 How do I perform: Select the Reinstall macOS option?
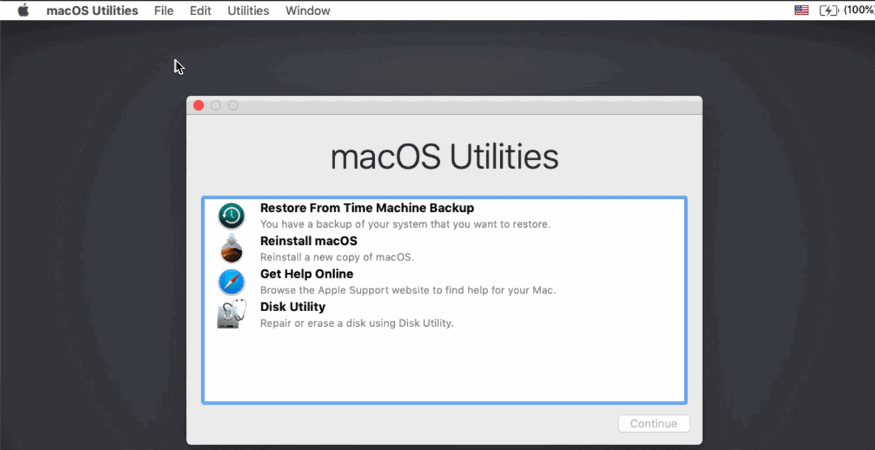309,241
